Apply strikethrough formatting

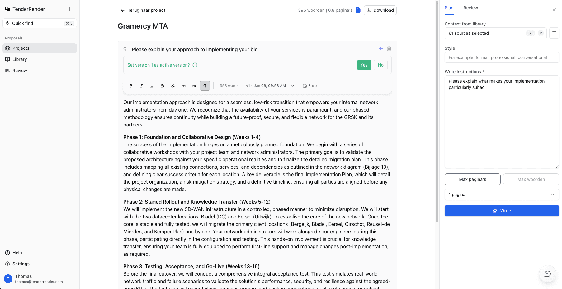162,86
